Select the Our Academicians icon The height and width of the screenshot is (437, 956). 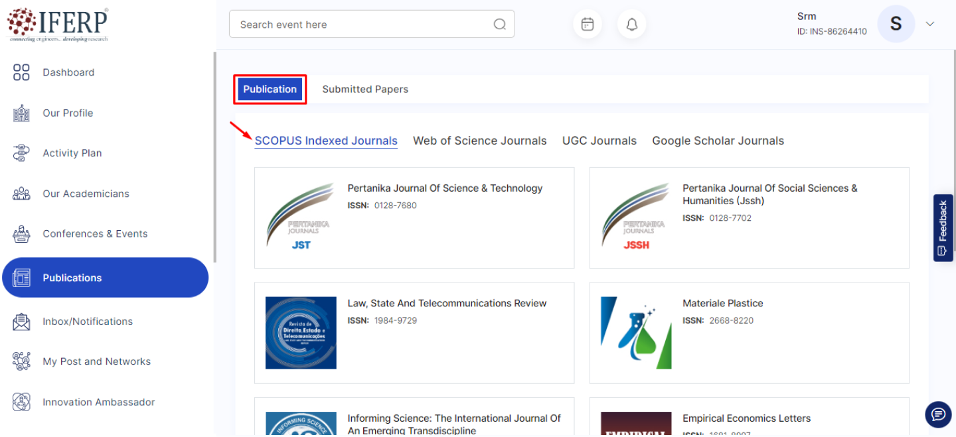[x=21, y=194]
